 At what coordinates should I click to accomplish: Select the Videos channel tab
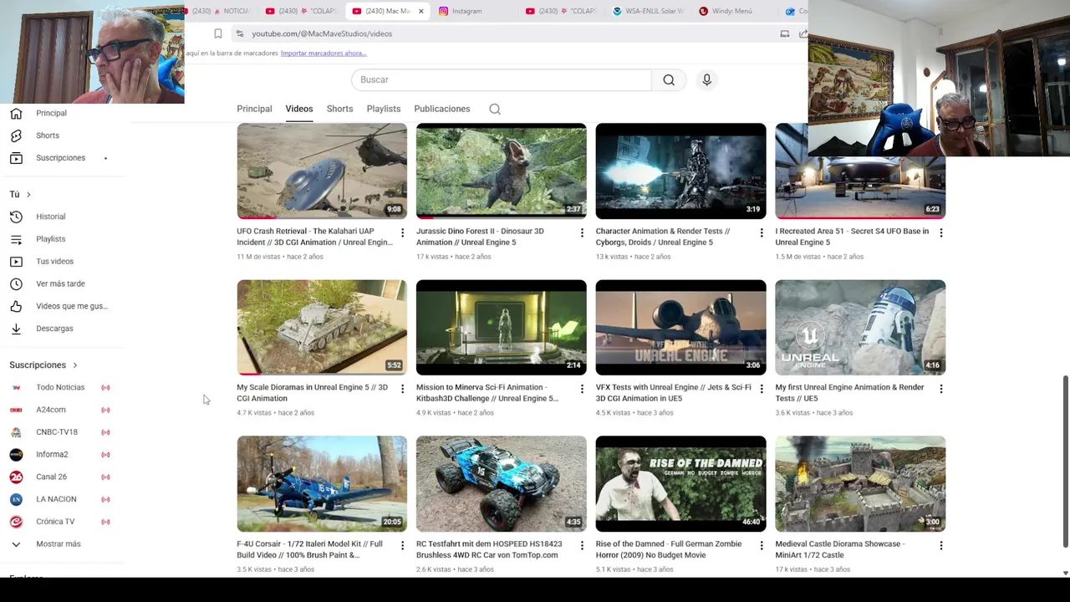(298, 109)
